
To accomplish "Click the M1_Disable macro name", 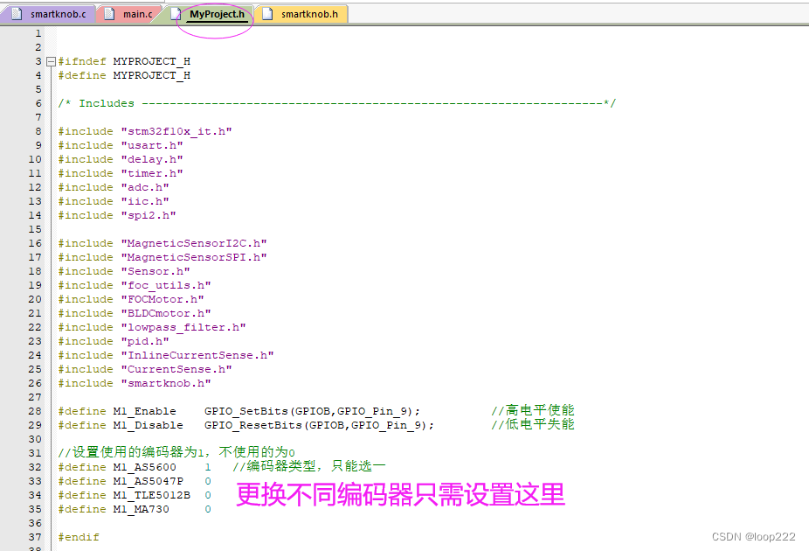I will [x=148, y=425].
